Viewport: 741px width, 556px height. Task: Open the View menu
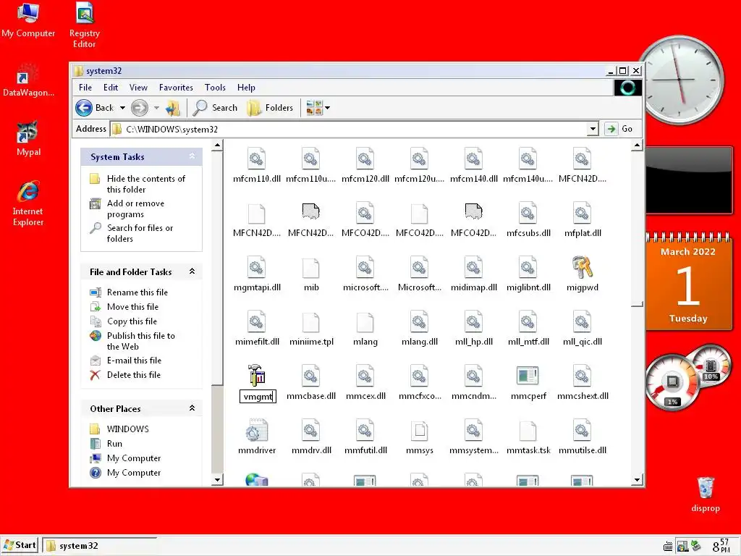tap(138, 88)
